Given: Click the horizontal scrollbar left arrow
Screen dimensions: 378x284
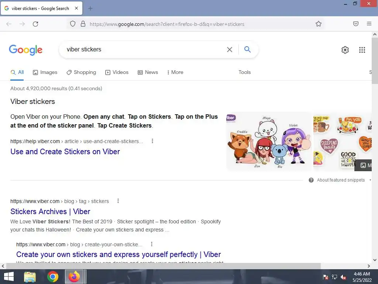Looking at the screenshot, I should tap(3, 266).
